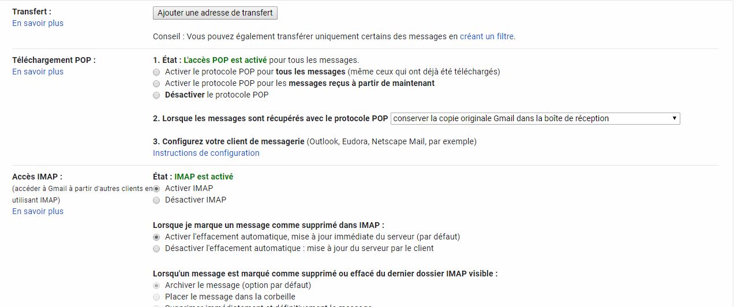Select Activer l'effacement automatique radio
This screenshot has height=307, width=734.
pos(156,237)
